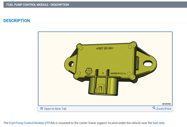Follow the FPCM abbreviation link
Image resolution: width=187 pixels, height=127 pixels.
[x=50, y=123]
